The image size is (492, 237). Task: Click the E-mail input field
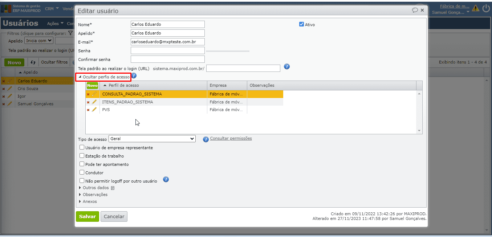(168, 42)
